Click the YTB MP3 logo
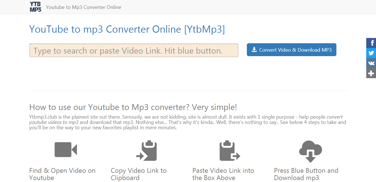 (35, 7)
